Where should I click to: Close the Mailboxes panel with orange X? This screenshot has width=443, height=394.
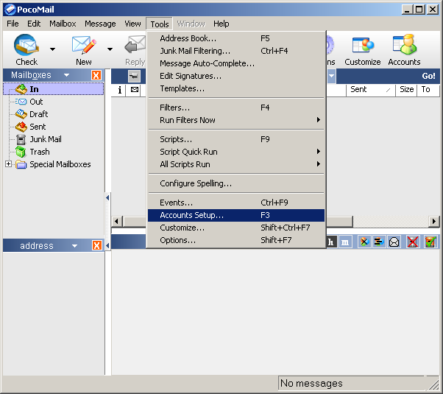(96, 75)
